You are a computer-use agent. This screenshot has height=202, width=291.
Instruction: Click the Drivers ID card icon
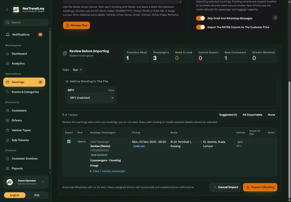[7, 120]
